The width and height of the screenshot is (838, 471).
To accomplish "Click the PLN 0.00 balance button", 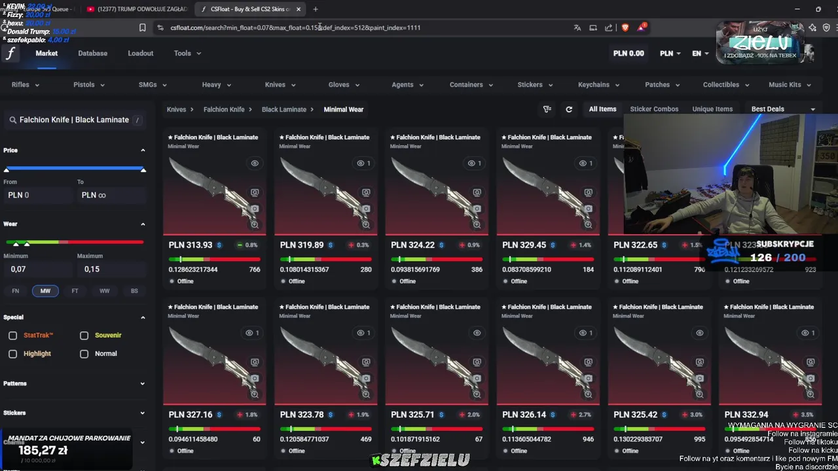I will click(628, 54).
